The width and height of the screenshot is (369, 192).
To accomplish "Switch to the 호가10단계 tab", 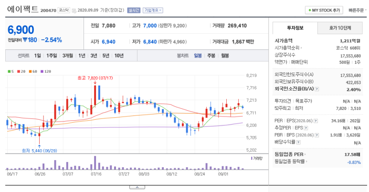I will [340, 28].
